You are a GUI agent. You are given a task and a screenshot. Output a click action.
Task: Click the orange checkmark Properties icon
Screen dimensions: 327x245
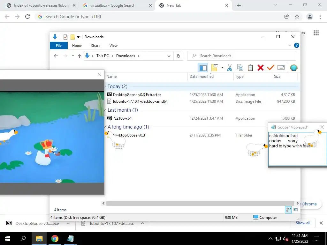pos(271,68)
